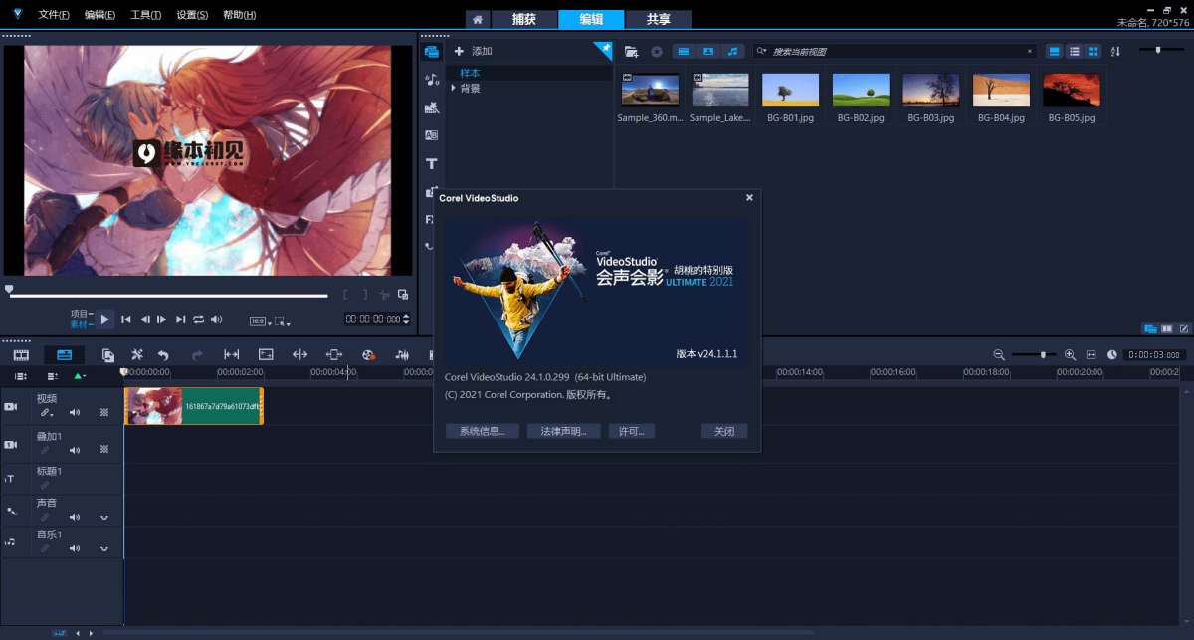Open the Sound library panel icon

pyautogui.click(x=432, y=80)
